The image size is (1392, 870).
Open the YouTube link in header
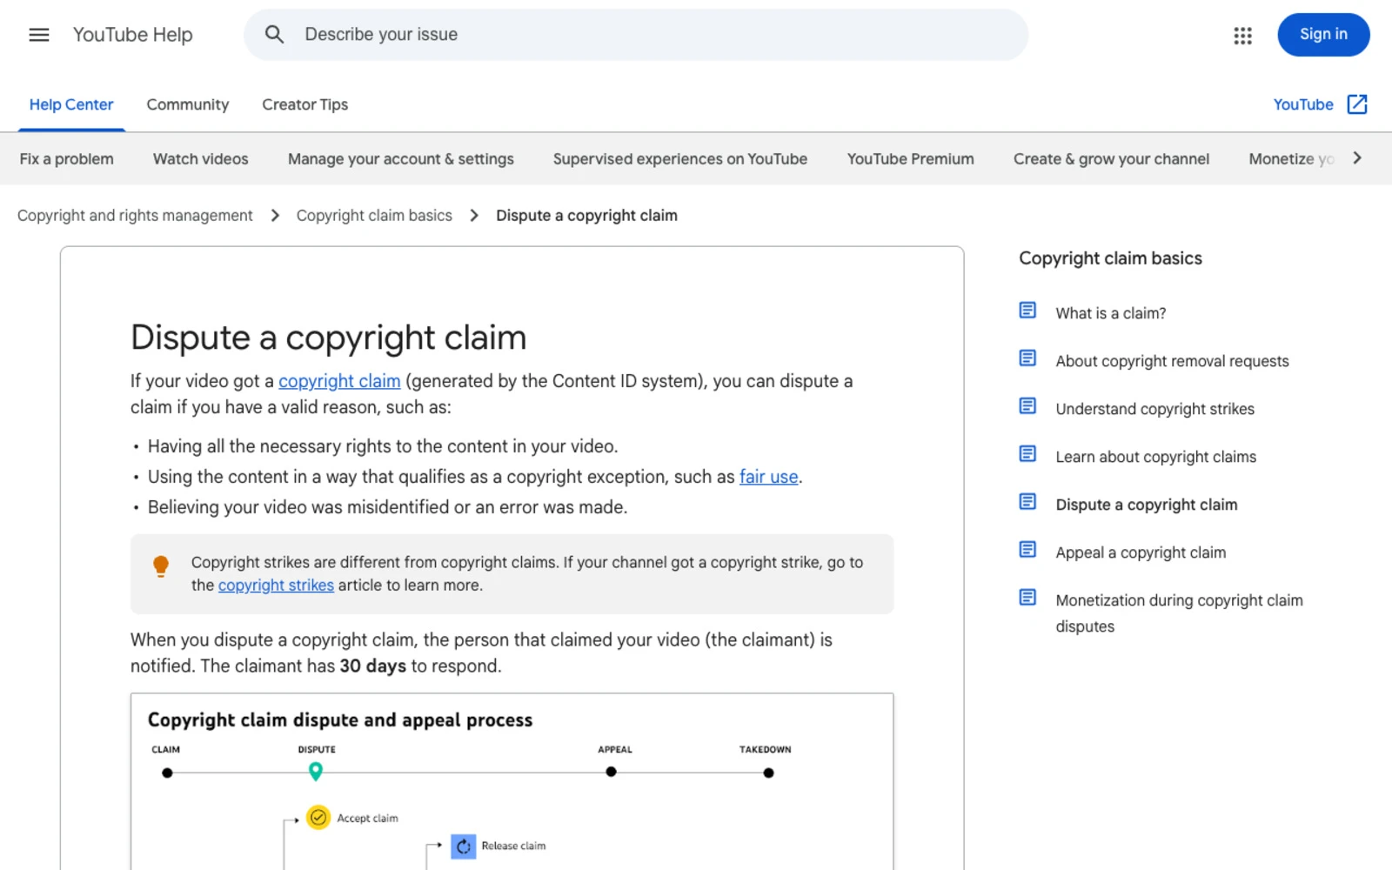point(1303,104)
